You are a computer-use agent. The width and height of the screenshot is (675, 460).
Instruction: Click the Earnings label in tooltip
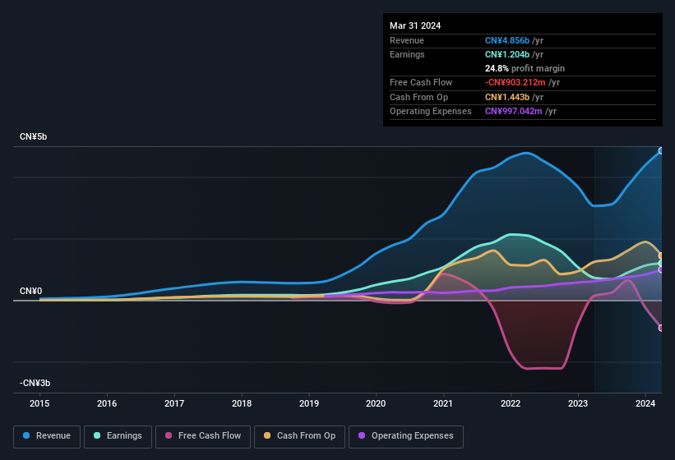click(x=407, y=54)
